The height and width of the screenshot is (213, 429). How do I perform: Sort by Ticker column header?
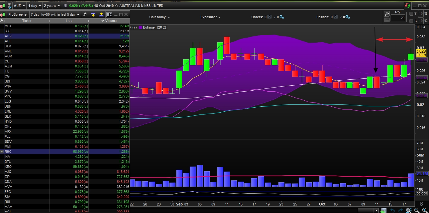[27, 21]
